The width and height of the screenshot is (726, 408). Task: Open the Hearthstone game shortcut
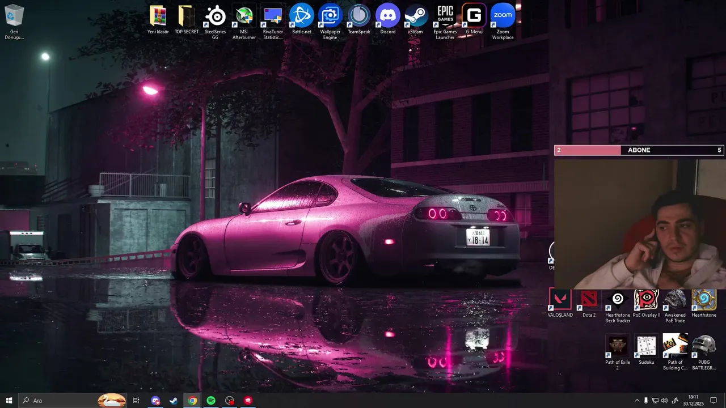[704, 304]
